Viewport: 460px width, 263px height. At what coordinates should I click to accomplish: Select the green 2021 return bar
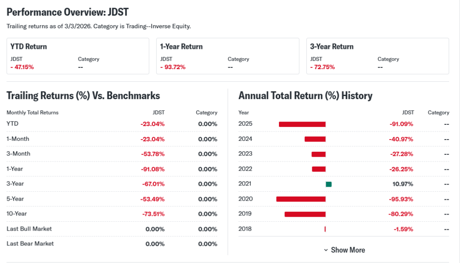328,184
